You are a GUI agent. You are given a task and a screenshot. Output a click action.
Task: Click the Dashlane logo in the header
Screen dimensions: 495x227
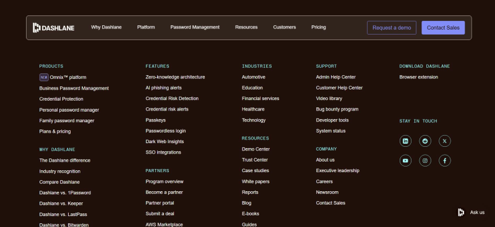(54, 28)
